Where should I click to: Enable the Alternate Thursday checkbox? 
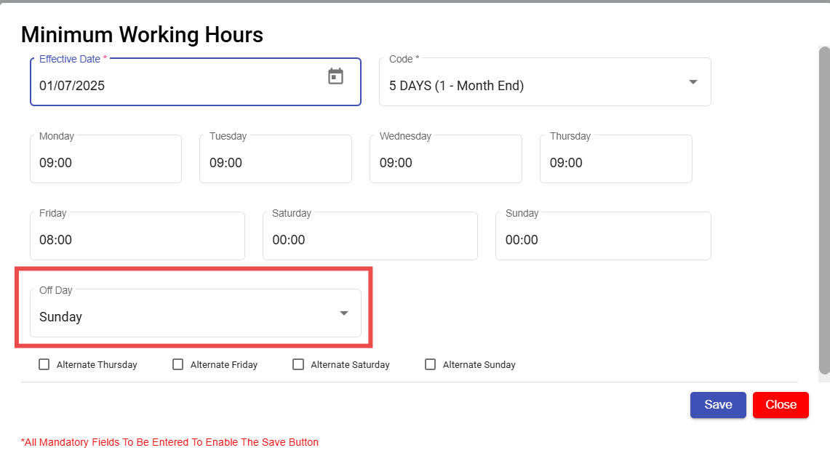44,364
